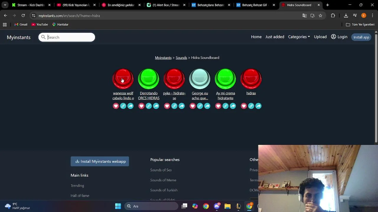
Task: Copy link of George eu acho que sound
Action: point(200,106)
